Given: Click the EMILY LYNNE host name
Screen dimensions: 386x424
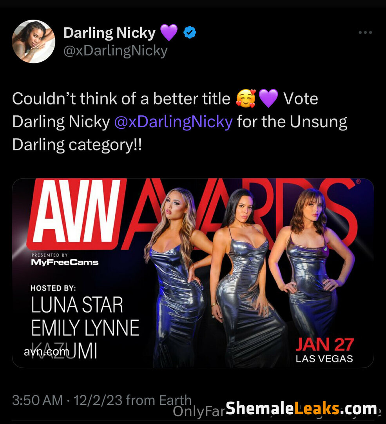Looking at the screenshot, I should [x=85, y=328].
